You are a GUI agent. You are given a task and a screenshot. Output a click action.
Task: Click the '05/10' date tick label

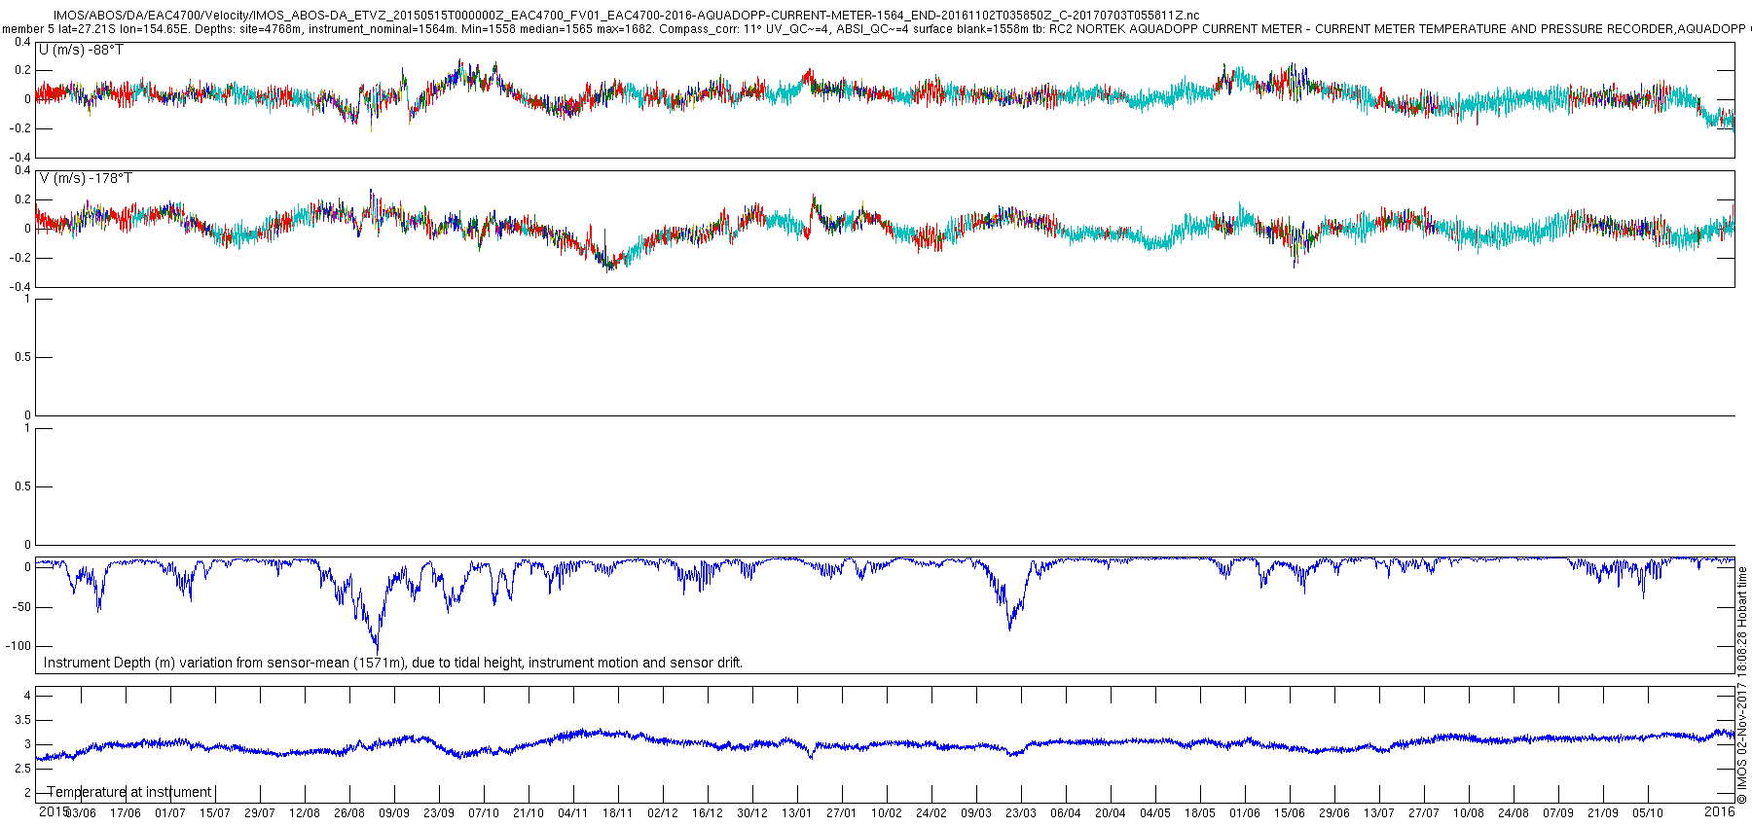pyautogui.click(x=1648, y=813)
